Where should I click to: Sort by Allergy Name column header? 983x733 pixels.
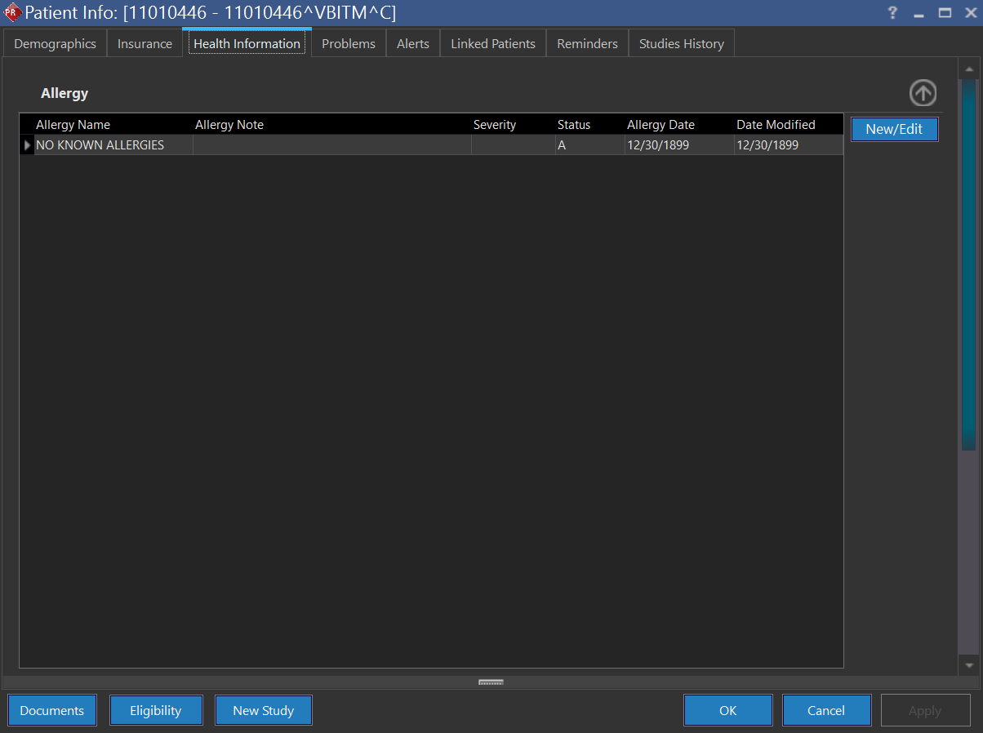73,125
